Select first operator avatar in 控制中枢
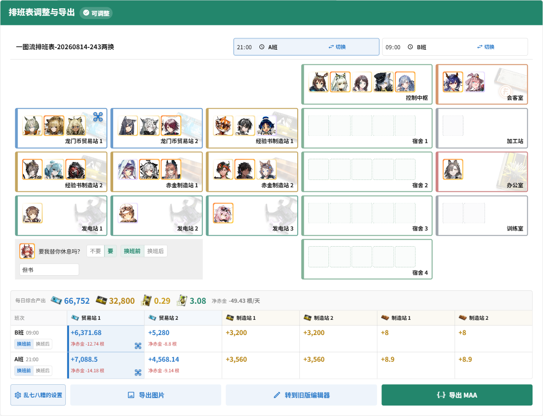 pyautogui.click(x=318, y=82)
